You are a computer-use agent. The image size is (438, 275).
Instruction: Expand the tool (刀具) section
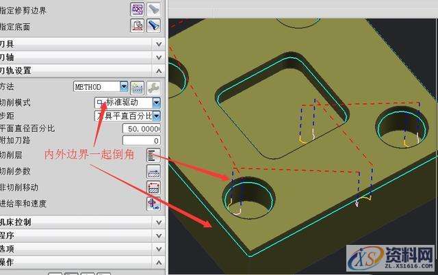(x=81, y=44)
